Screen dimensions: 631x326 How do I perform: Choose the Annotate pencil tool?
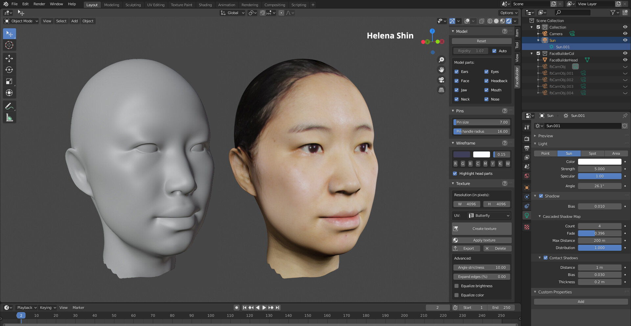(9, 106)
